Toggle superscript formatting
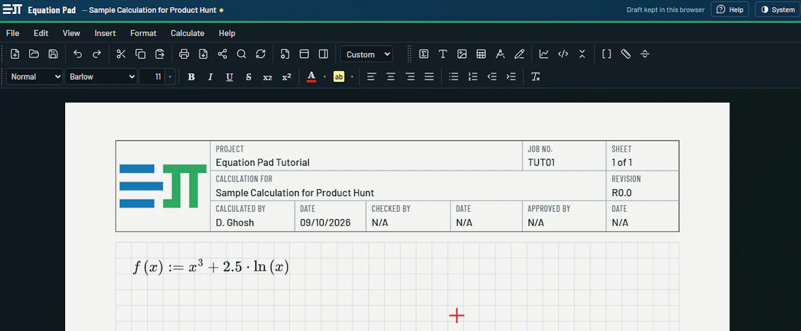 pos(286,76)
